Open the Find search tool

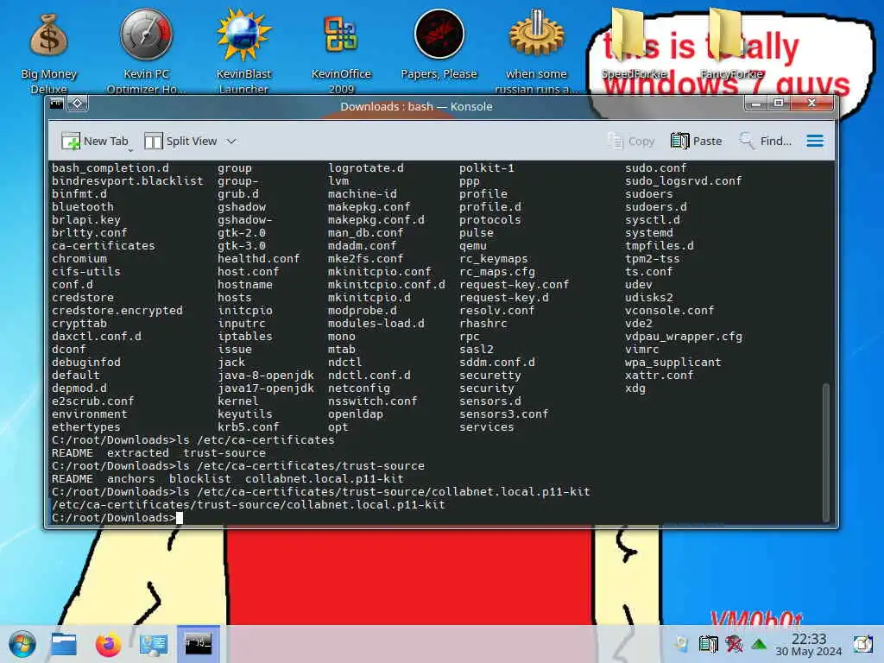(x=765, y=141)
